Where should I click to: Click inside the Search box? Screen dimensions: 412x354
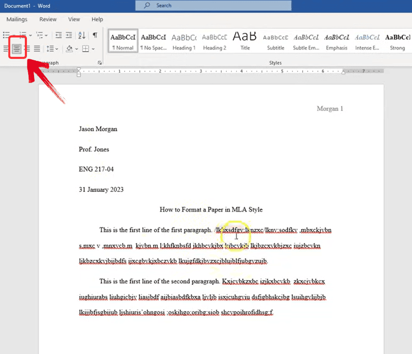coord(213,5)
